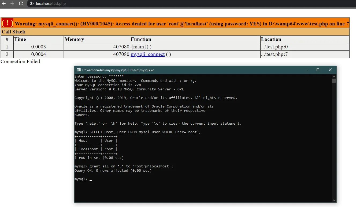This screenshot has width=356, height=207.
Task: Click the '0.0003' time cell
Action: point(39,47)
